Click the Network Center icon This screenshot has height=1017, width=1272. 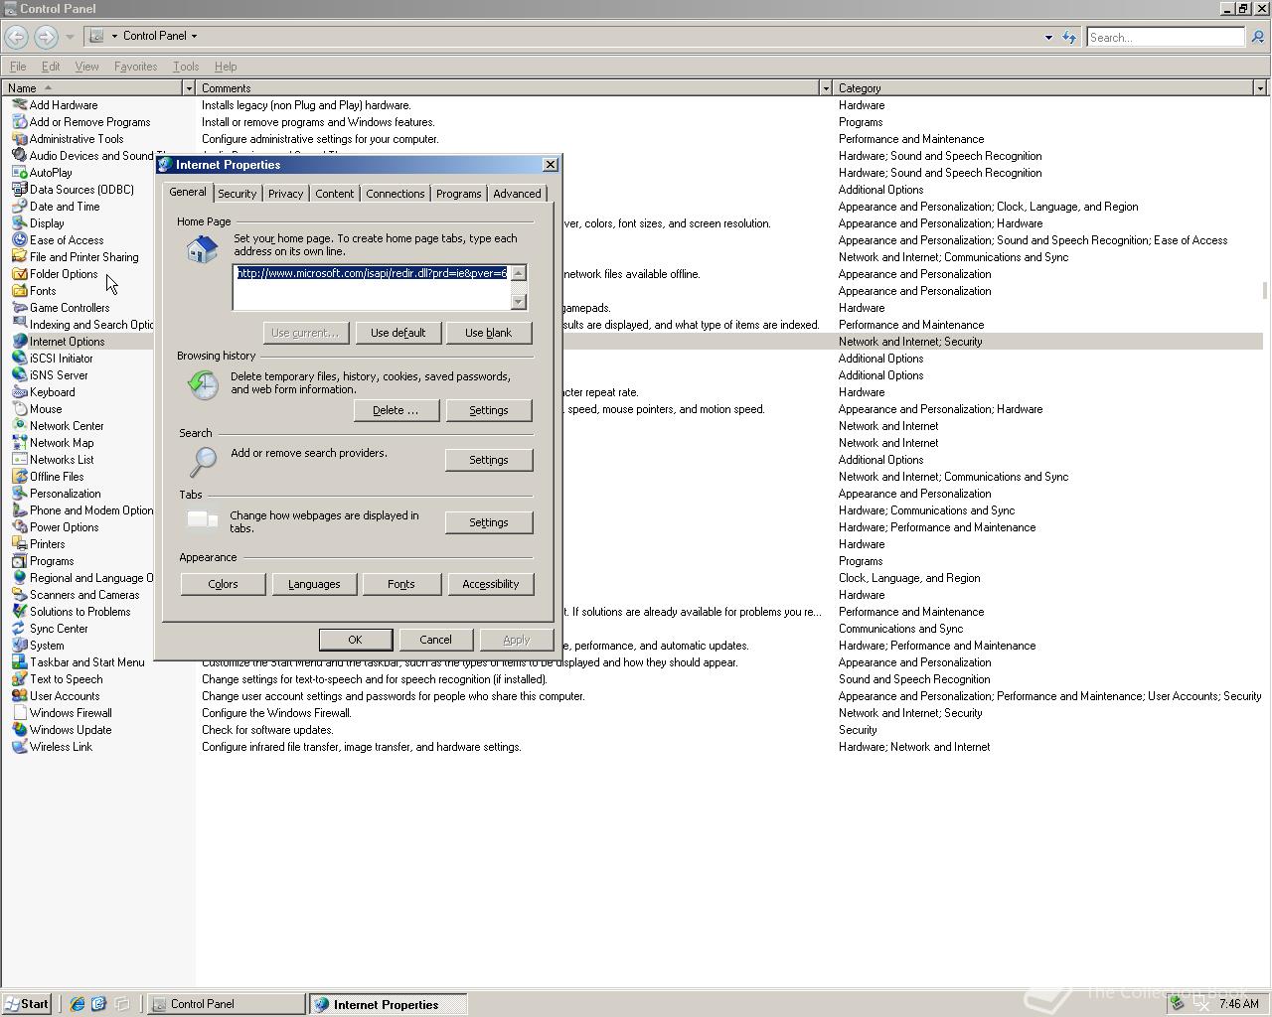(19, 426)
